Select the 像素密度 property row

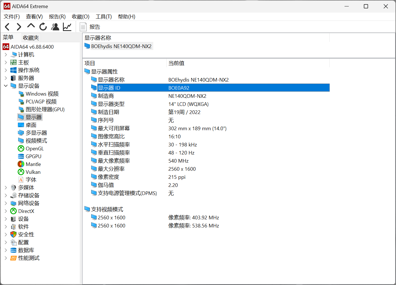pyautogui.click(x=210, y=177)
